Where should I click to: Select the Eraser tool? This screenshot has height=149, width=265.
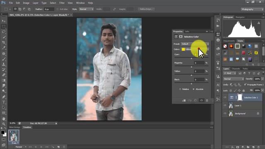click(x=4, y=75)
